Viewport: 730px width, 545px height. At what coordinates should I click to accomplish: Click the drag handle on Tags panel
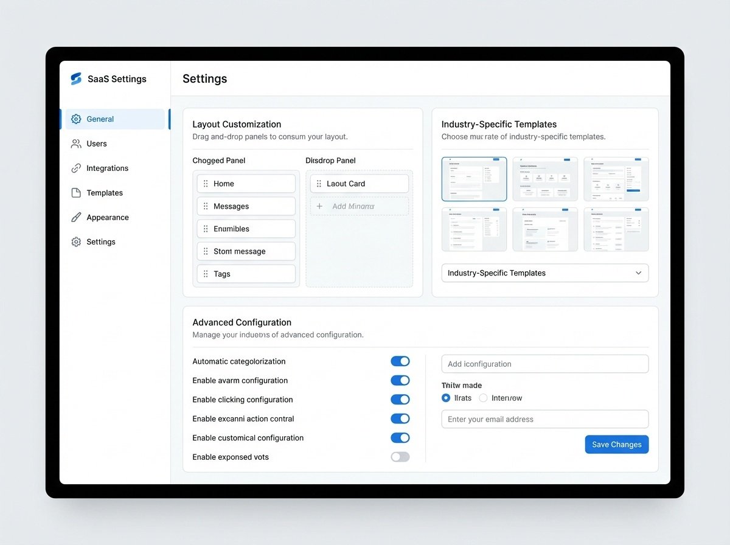click(206, 274)
